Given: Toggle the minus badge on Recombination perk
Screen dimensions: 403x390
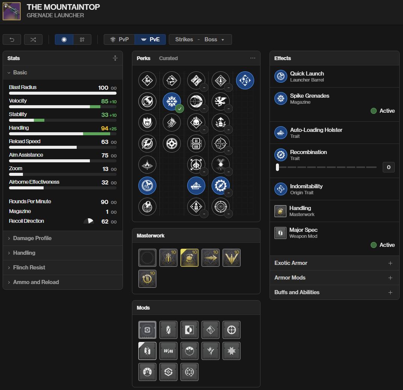Looking at the screenshot, I should point(229,192).
